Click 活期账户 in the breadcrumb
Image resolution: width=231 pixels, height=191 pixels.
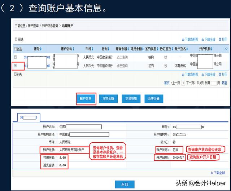(67, 26)
